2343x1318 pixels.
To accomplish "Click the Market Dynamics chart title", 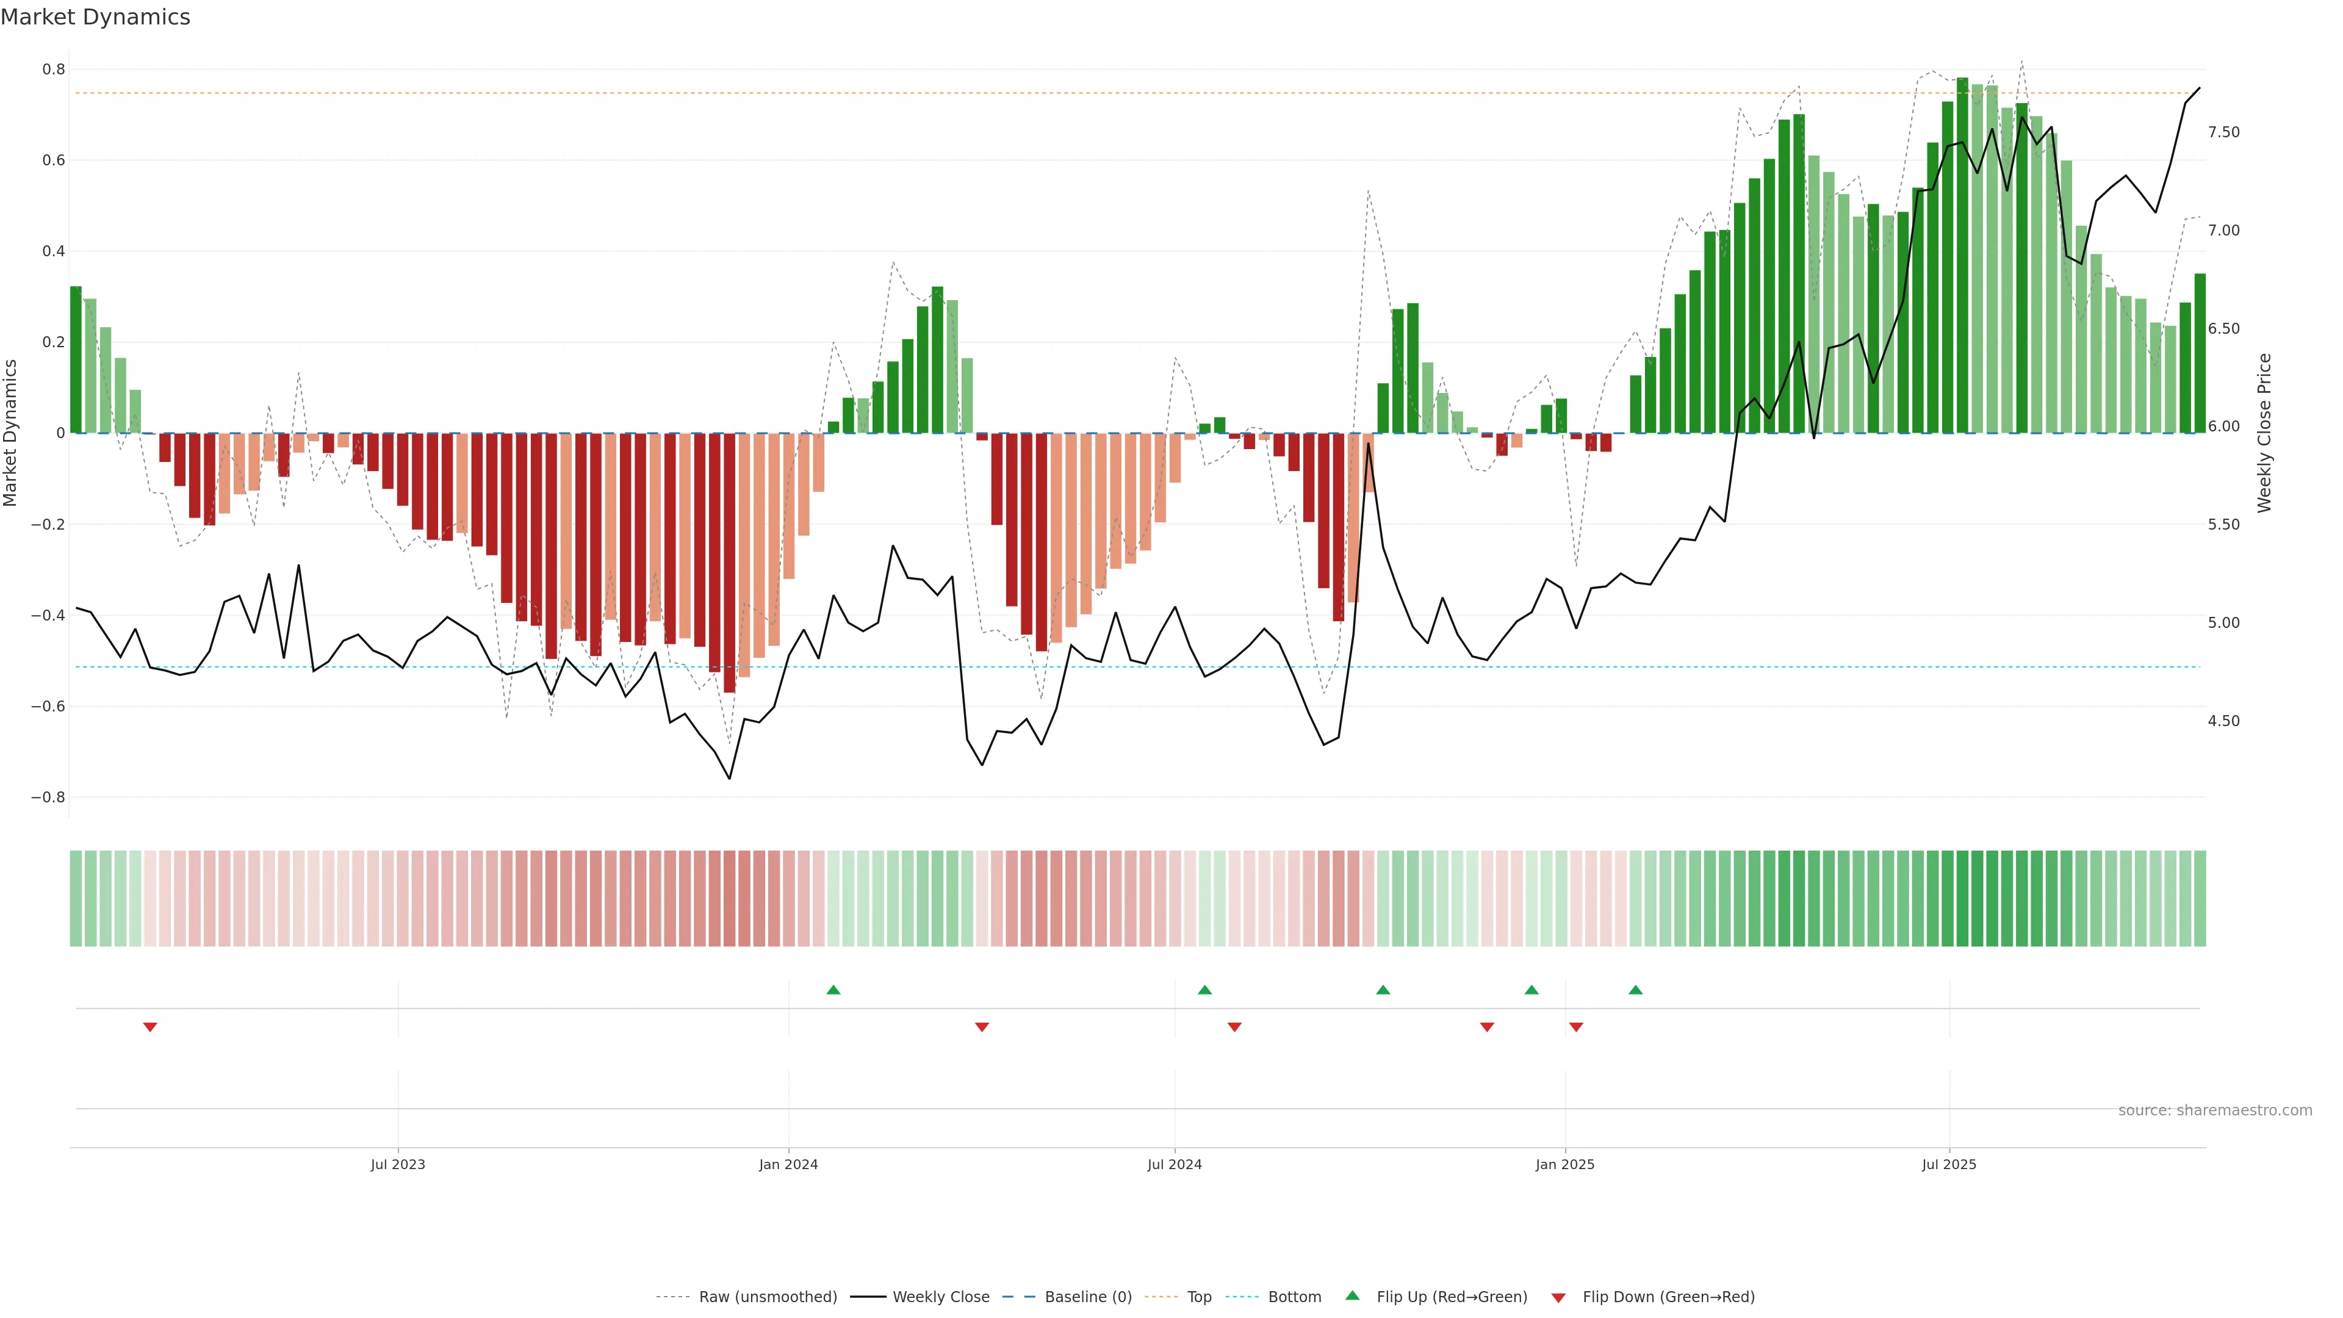I will tap(96, 17).
